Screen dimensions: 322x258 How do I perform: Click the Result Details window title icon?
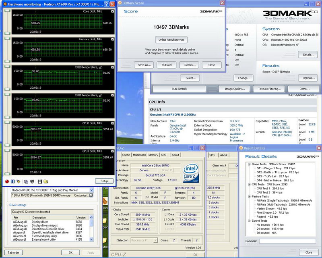241,148
